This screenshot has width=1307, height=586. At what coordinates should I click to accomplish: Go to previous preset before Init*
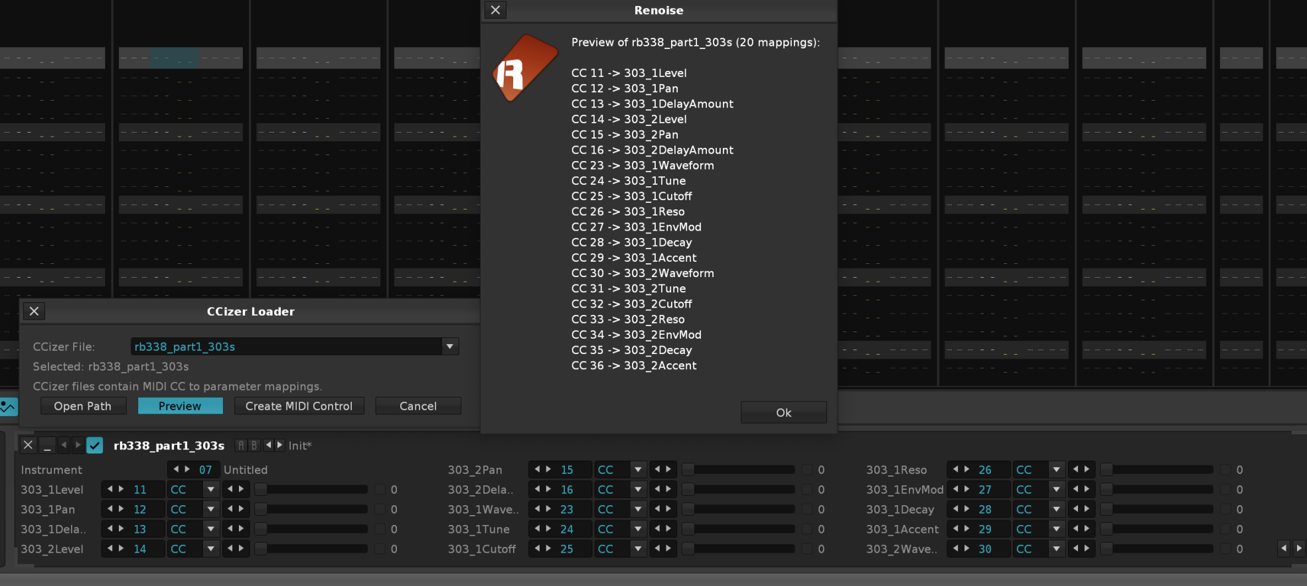[x=268, y=445]
